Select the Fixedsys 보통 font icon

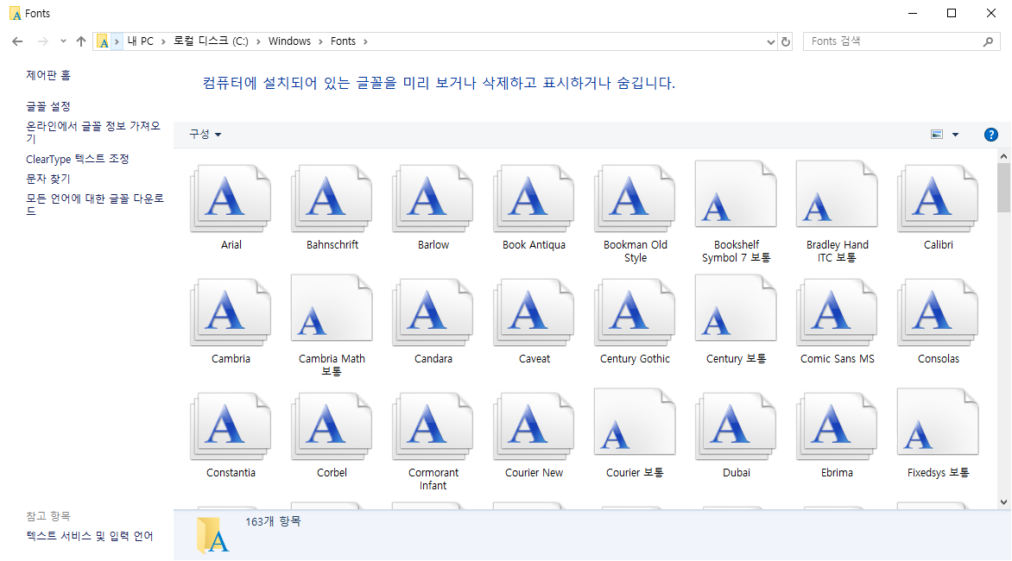(938, 423)
